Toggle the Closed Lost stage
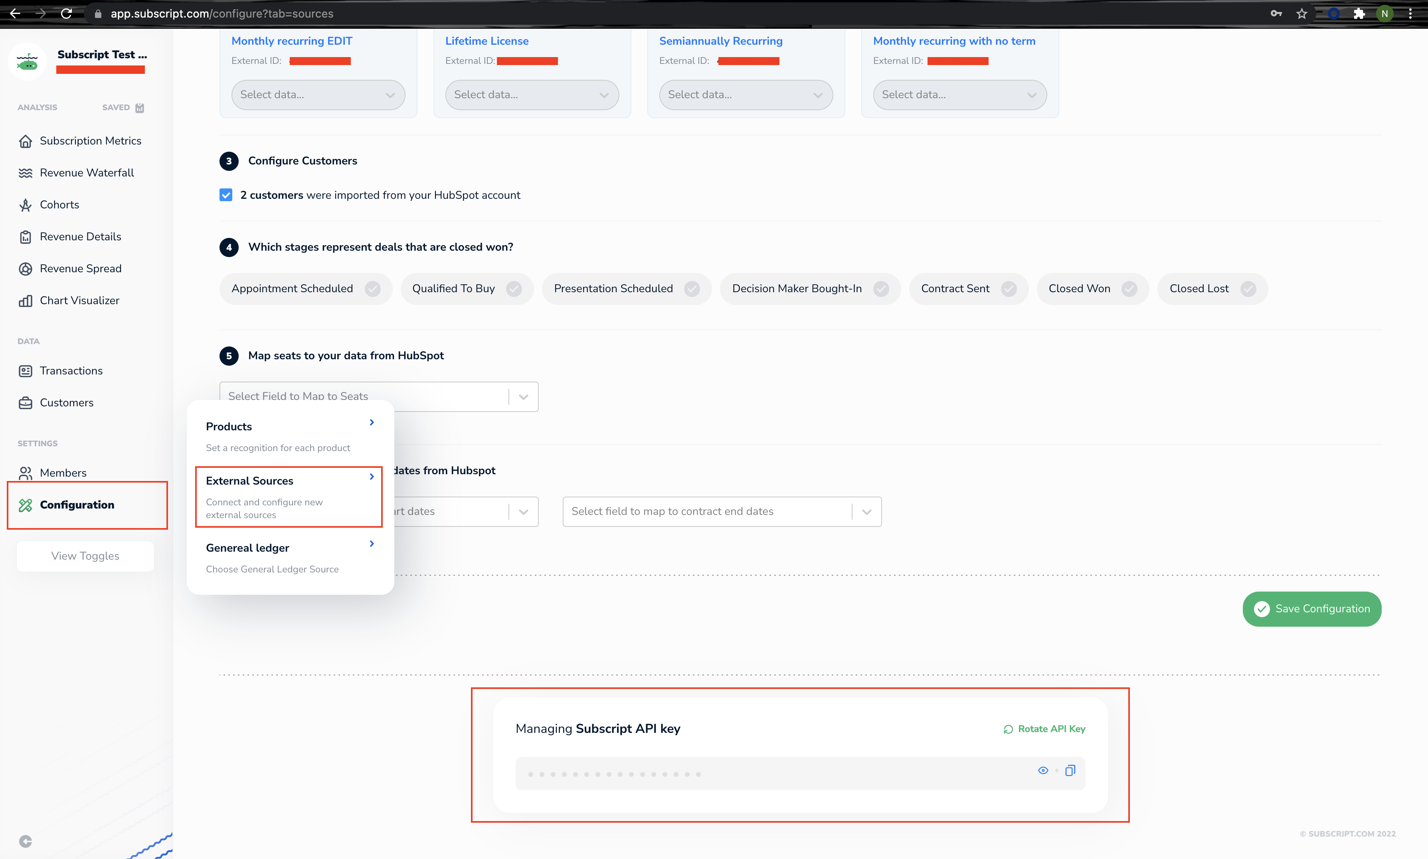1428x859 pixels. (1212, 288)
